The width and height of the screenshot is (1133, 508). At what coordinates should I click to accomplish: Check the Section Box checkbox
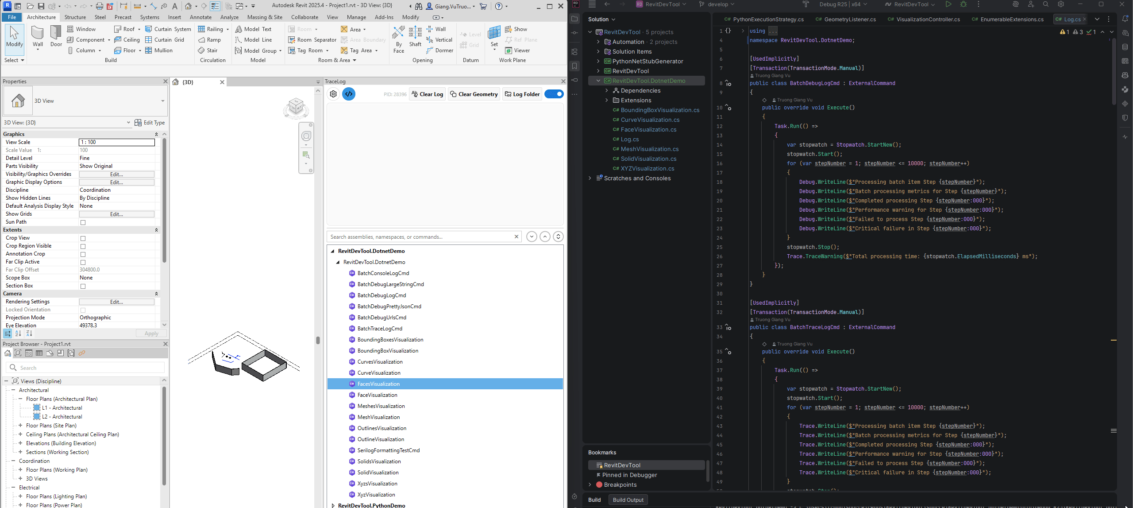coord(83,286)
